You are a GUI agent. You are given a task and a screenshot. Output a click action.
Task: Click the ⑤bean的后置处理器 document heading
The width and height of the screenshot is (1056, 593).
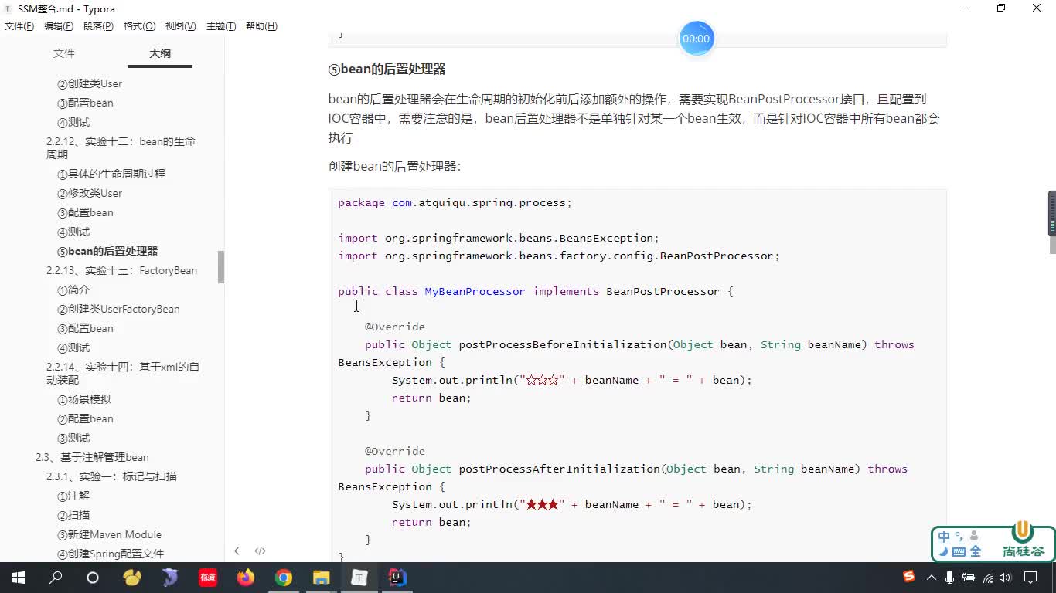pyautogui.click(x=387, y=69)
